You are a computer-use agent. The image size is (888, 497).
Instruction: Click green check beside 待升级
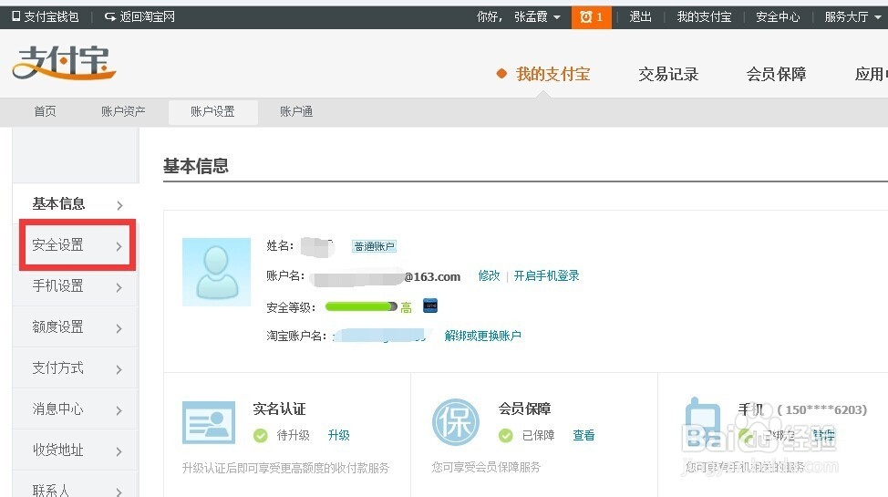click(x=261, y=435)
